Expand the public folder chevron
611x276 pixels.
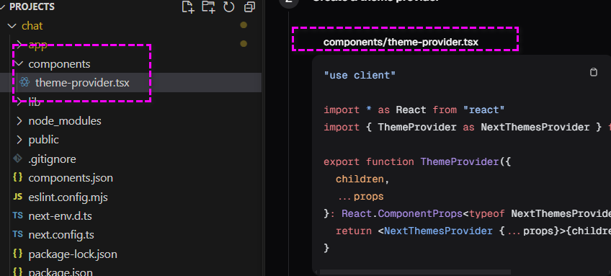tap(19, 140)
